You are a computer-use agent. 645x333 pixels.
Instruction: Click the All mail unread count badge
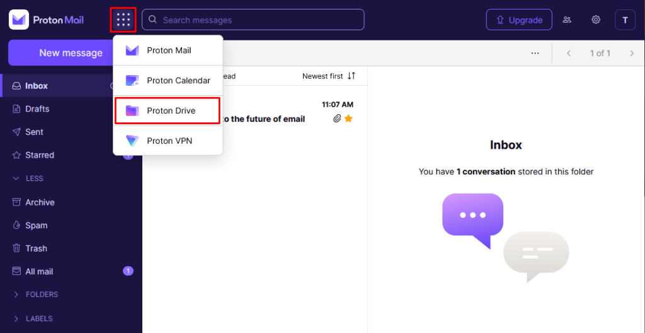click(x=128, y=271)
